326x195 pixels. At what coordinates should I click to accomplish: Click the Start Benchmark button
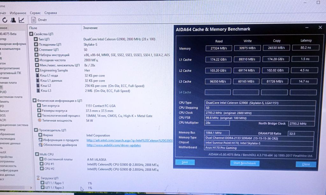(245, 163)
